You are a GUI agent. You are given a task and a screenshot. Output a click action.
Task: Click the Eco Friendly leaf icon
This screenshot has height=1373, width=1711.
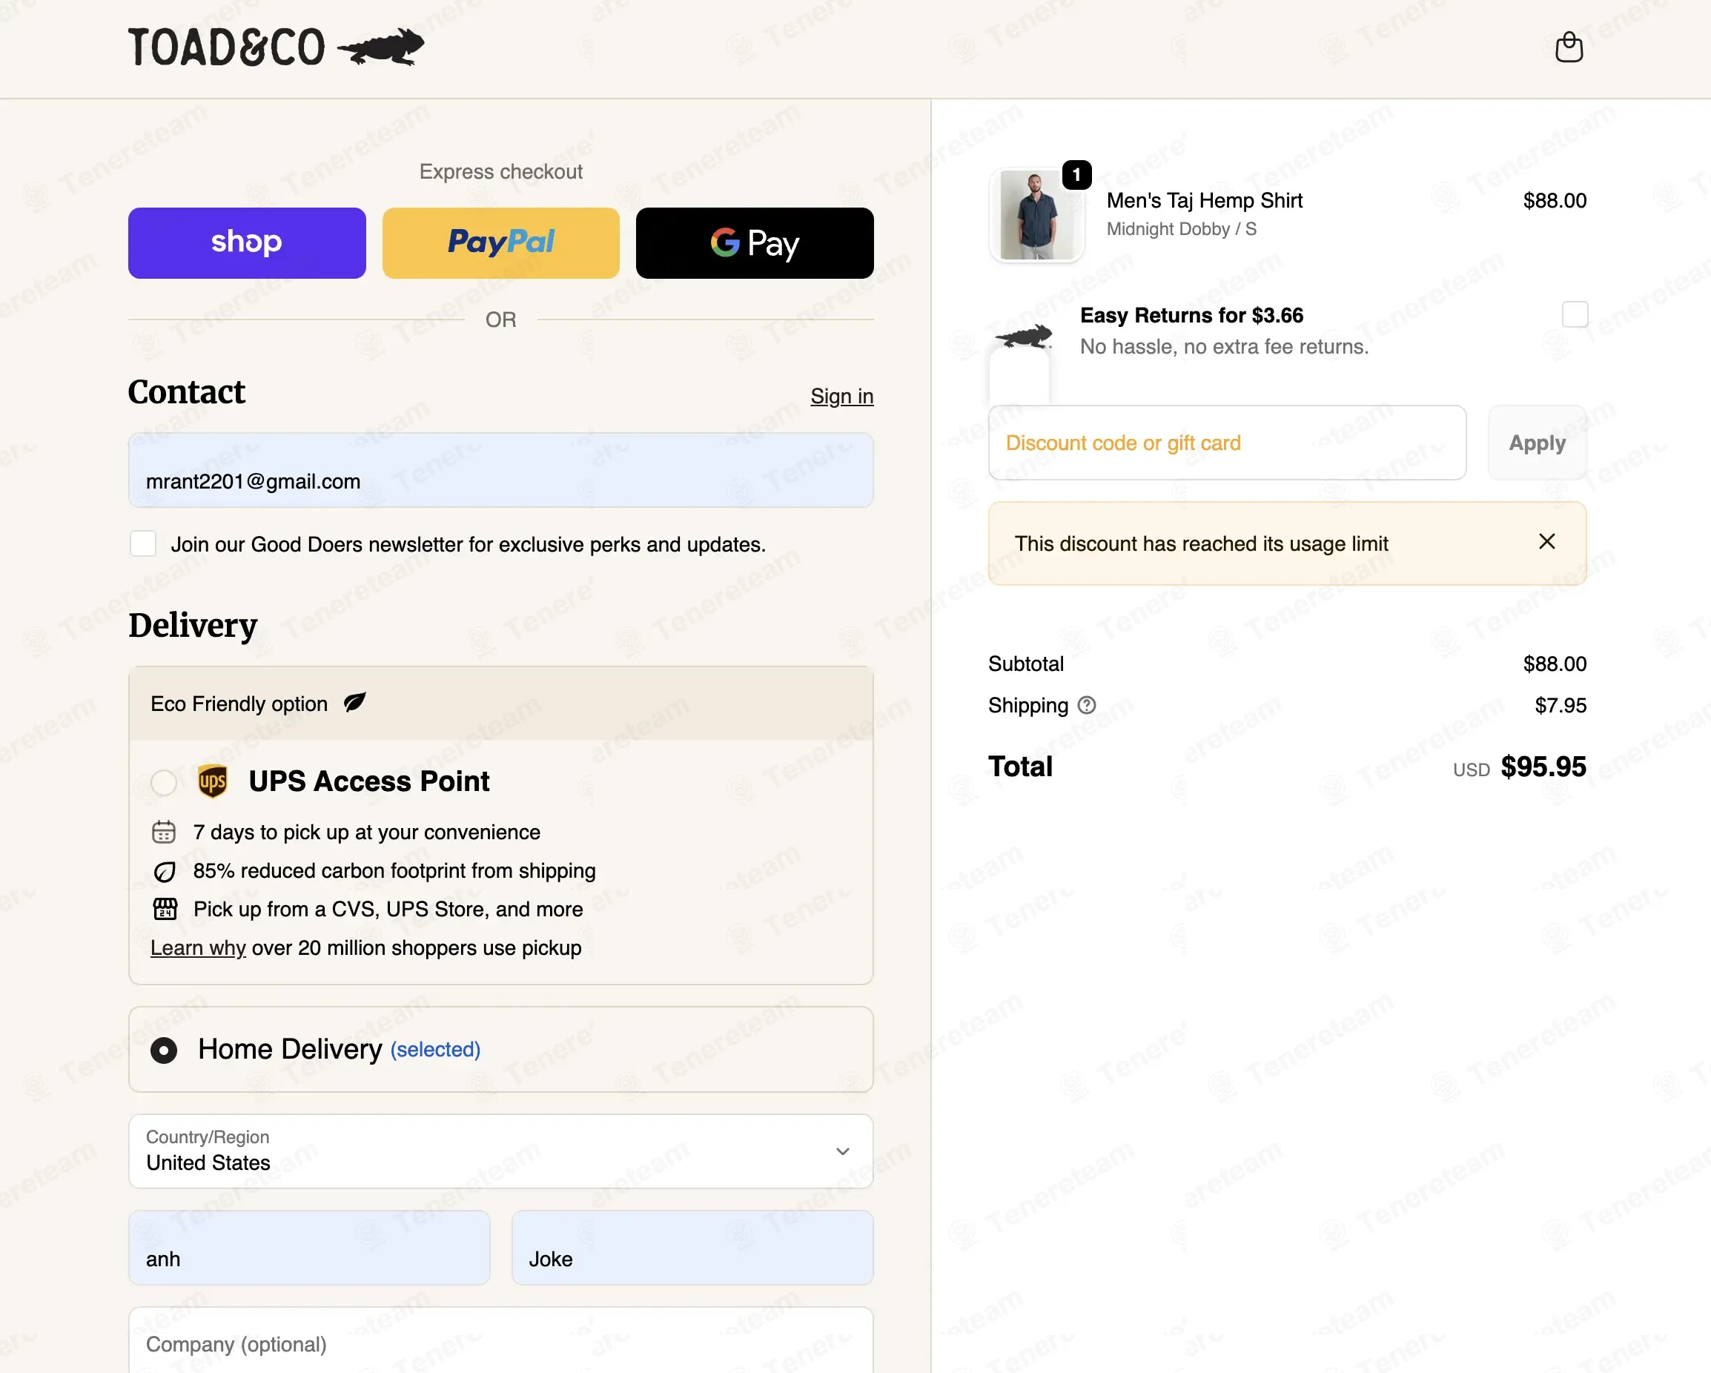click(354, 702)
